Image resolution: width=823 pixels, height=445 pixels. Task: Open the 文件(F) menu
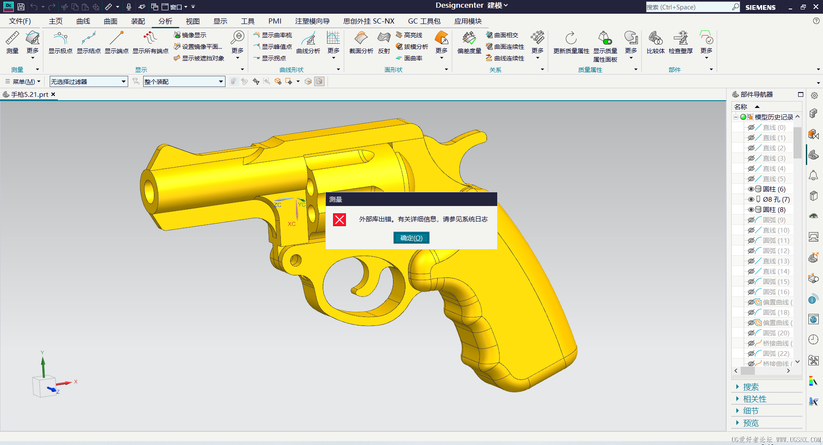[x=20, y=21]
